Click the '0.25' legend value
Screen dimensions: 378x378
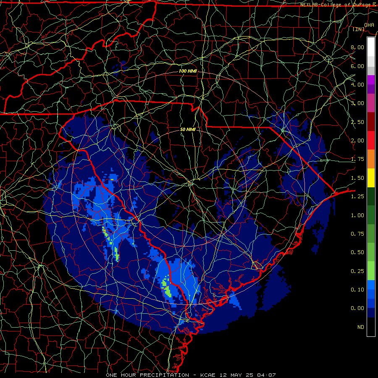coord(357,271)
